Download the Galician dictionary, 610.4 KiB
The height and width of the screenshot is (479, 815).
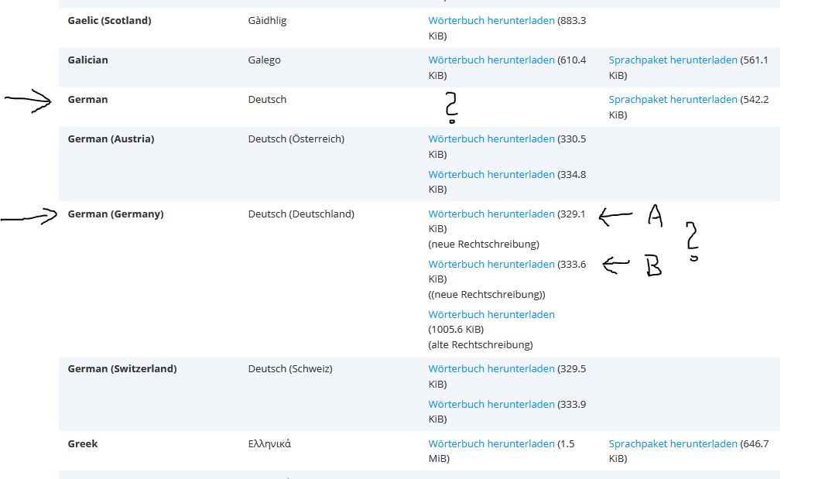pos(491,60)
